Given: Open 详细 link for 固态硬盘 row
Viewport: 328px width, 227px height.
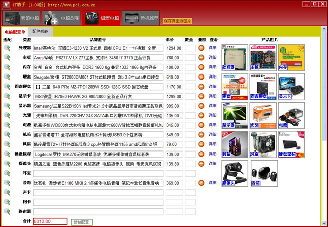Looking at the screenshot, I should click(x=213, y=87).
